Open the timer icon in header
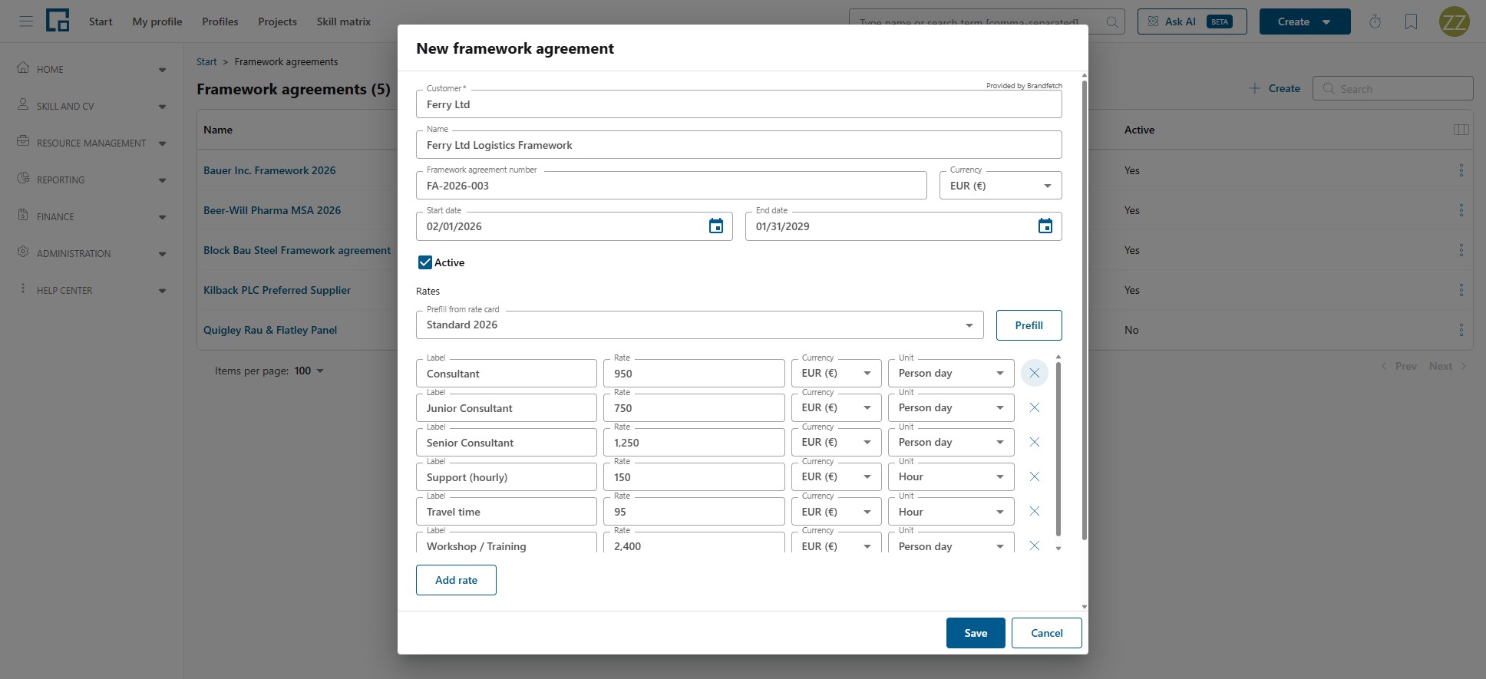 point(1375,21)
